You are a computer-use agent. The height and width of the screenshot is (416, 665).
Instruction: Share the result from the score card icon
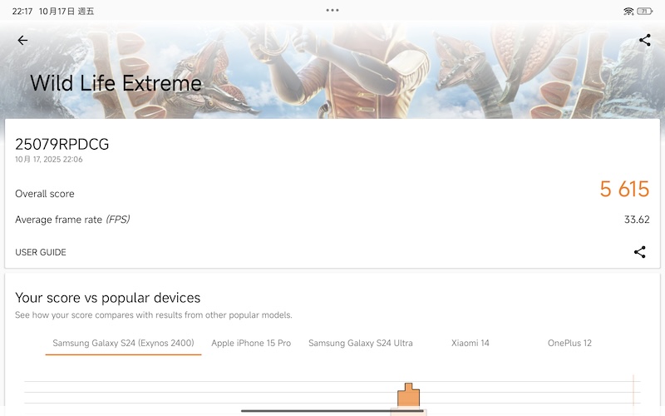click(639, 252)
